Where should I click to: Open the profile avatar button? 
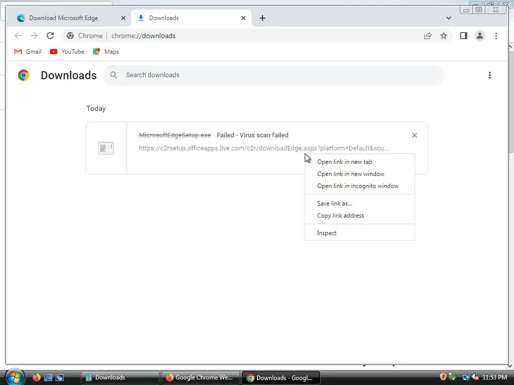(479, 36)
